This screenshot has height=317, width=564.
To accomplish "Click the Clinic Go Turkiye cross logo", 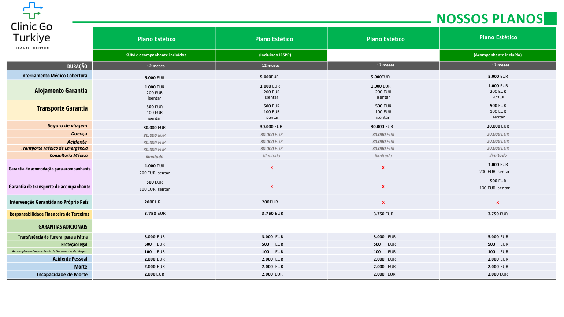I will coord(32,11).
